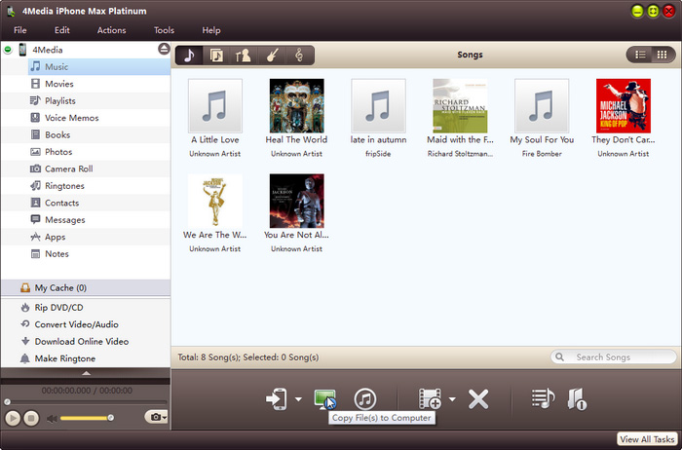Switch to the Genres guitar icon
Image resolution: width=682 pixels, height=450 pixels.
tap(272, 56)
